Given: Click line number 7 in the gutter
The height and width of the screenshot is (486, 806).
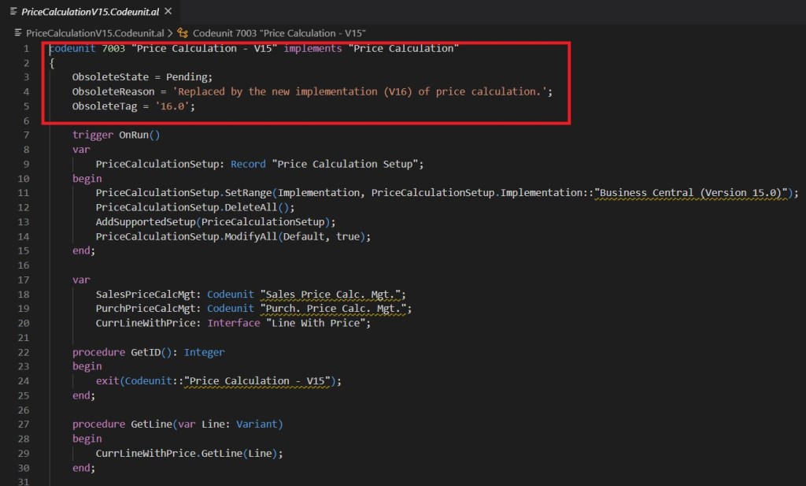Looking at the screenshot, I should (x=26, y=135).
